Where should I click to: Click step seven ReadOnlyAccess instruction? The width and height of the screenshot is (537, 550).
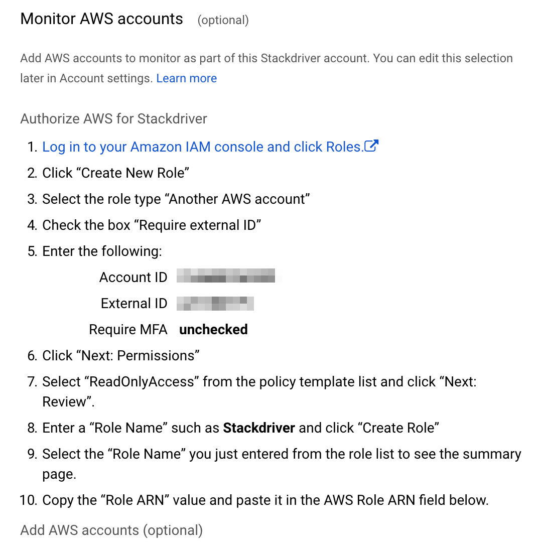point(259,391)
